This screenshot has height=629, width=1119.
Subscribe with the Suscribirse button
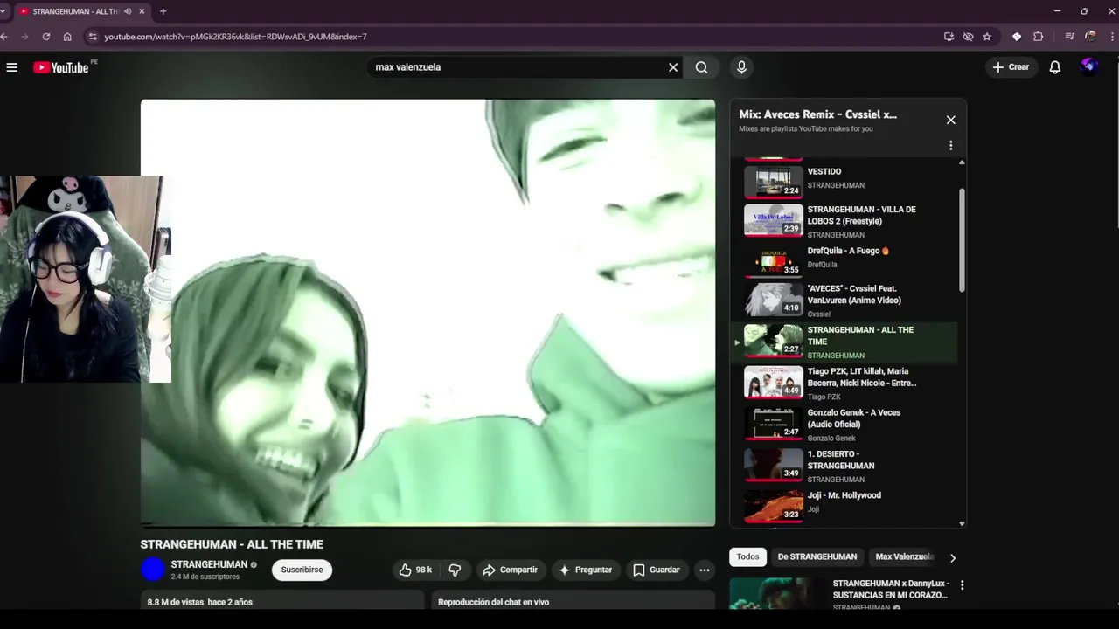coord(302,570)
